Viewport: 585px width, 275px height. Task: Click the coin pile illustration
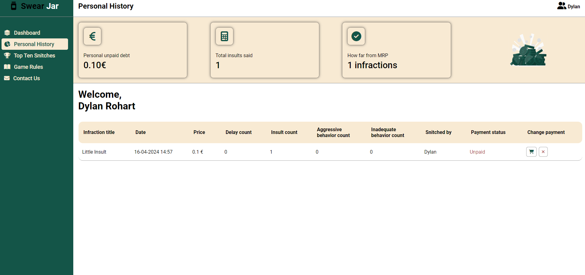pyautogui.click(x=528, y=50)
